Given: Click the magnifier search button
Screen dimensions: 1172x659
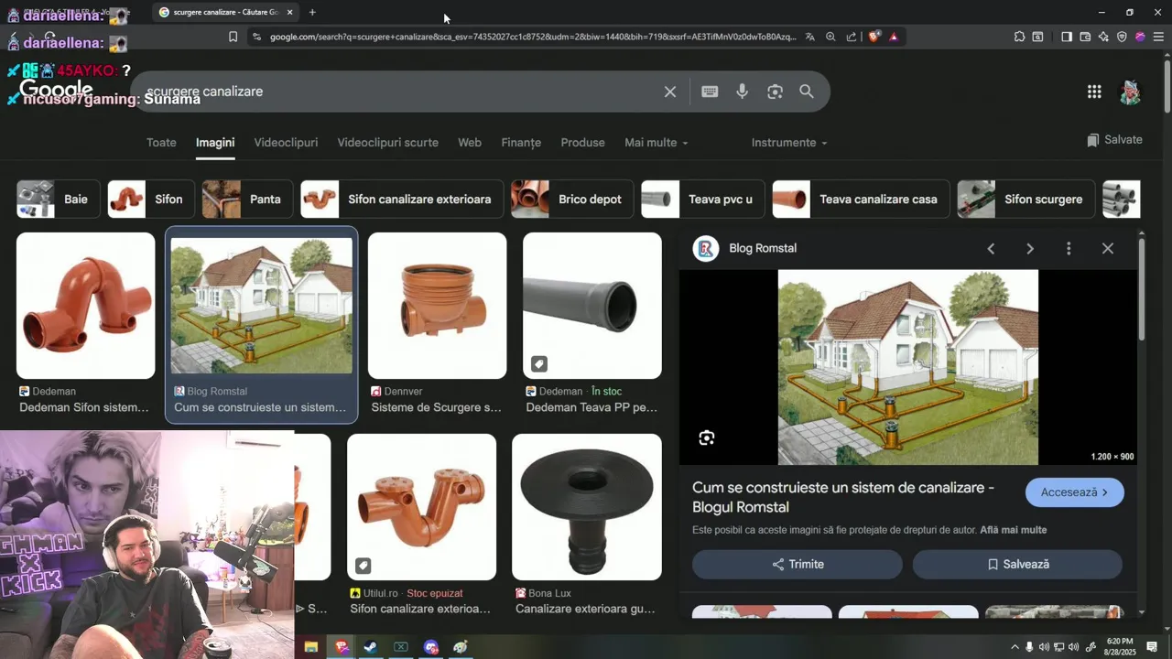Looking at the screenshot, I should click(807, 92).
